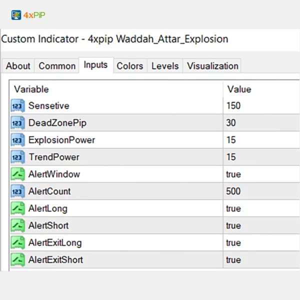Click the 4xPip logo icon
This screenshot has width=300, height=300.
click(16, 15)
